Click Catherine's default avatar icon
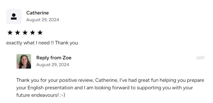This screenshot has height=103, width=213. click(x=14, y=16)
